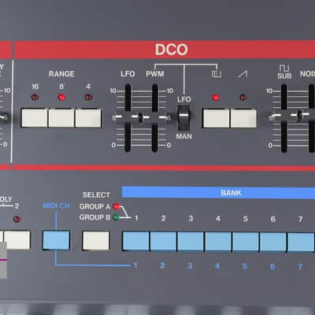Flip the PWM LFO/MAN switch
315x315 pixels.
183,117
